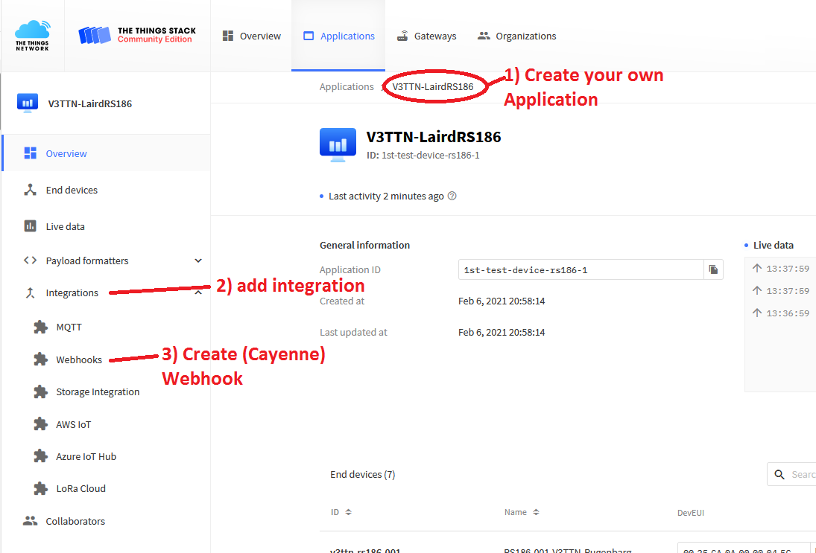Click the AWS IoT puzzle piece icon
This screenshot has width=816, height=553.
coord(40,424)
